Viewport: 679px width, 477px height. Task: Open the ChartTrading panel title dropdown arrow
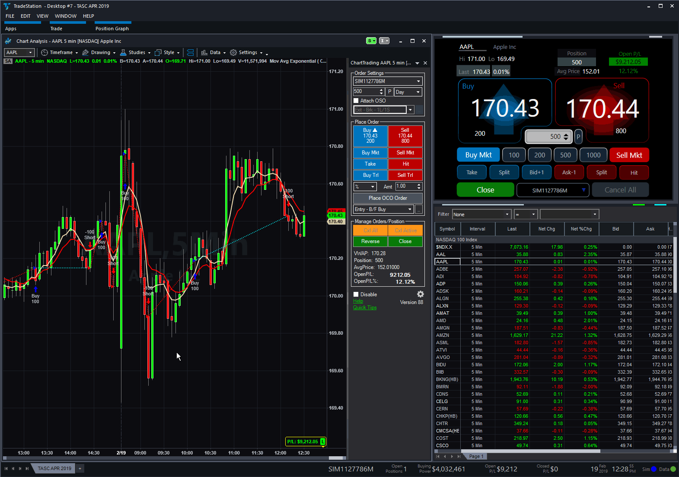click(417, 63)
